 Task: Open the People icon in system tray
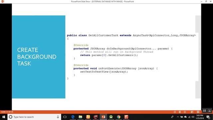click(172, 117)
